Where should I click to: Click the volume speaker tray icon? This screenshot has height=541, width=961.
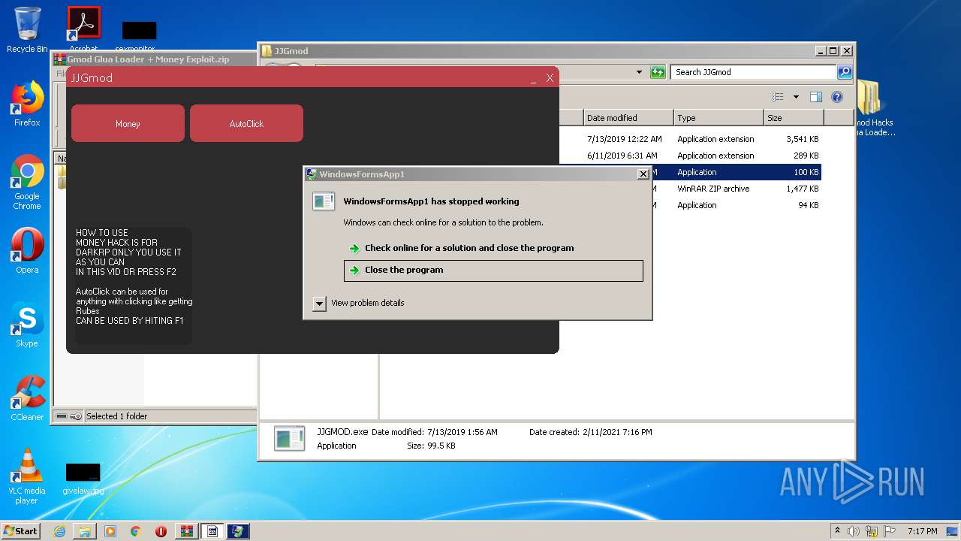[854, 531]
